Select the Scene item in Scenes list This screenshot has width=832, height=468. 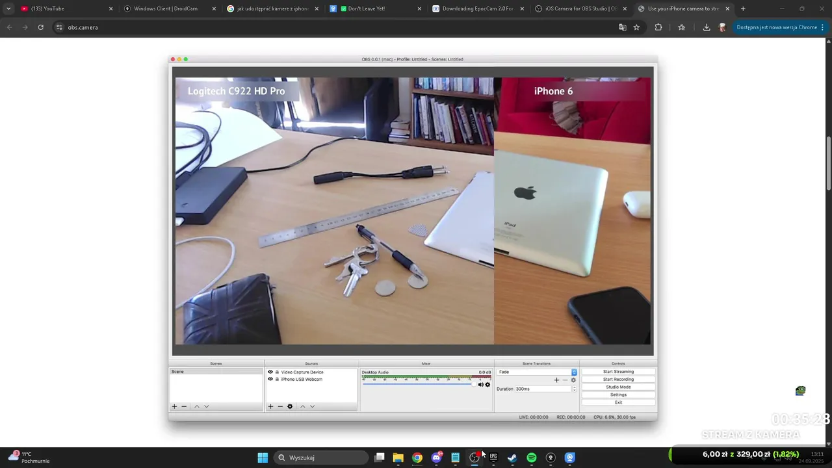pos(216,372)
